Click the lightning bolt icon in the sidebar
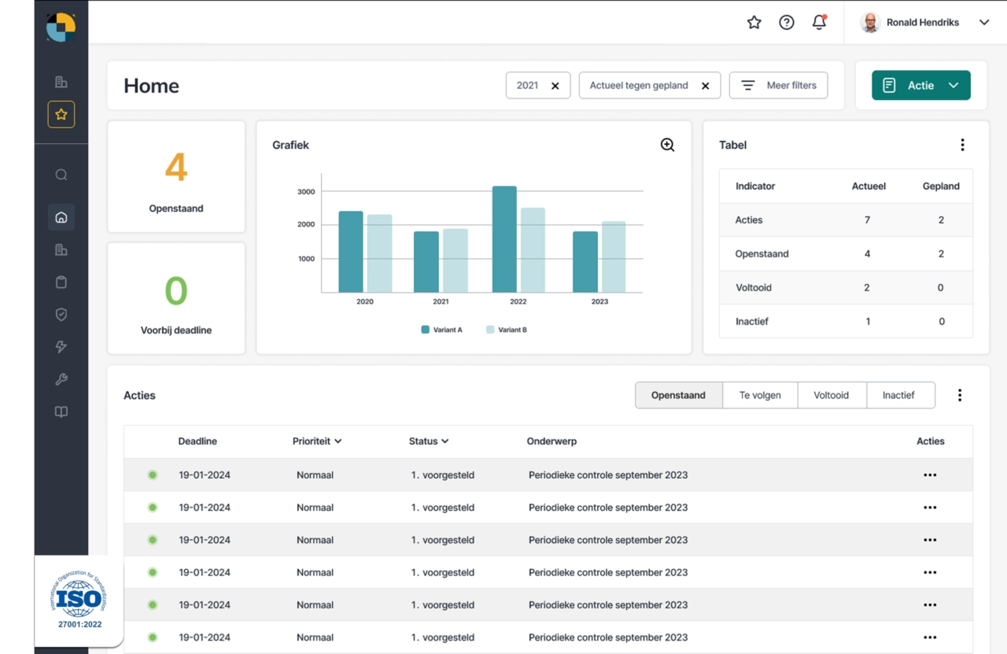 [61, 346]
